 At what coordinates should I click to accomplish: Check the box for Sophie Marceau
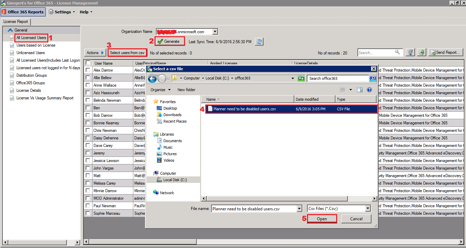click(x=88, y=213)
